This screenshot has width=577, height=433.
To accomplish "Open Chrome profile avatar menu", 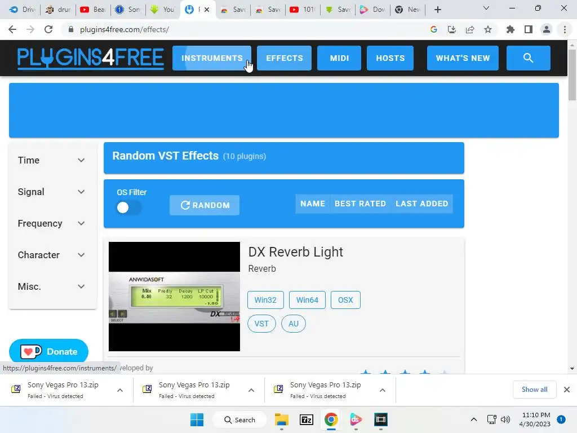I will (x=547, y=29).
